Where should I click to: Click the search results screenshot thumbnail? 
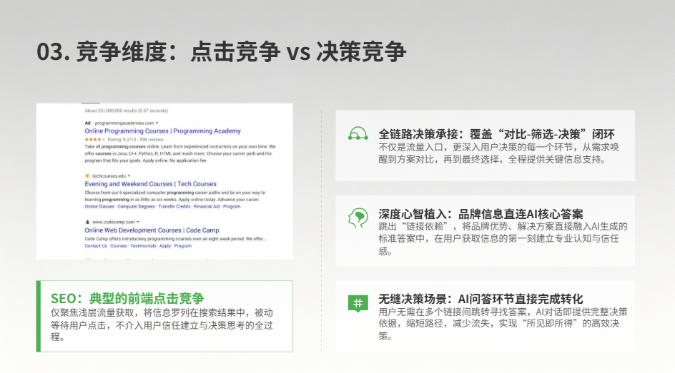pos(164,180)
